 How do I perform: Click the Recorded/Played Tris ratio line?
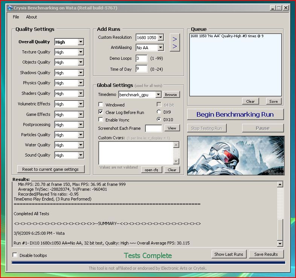[48, 194]
